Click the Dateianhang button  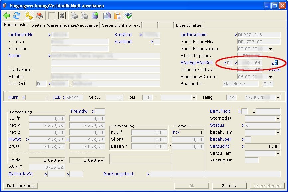pyautogui.click(x=20, y=186)
